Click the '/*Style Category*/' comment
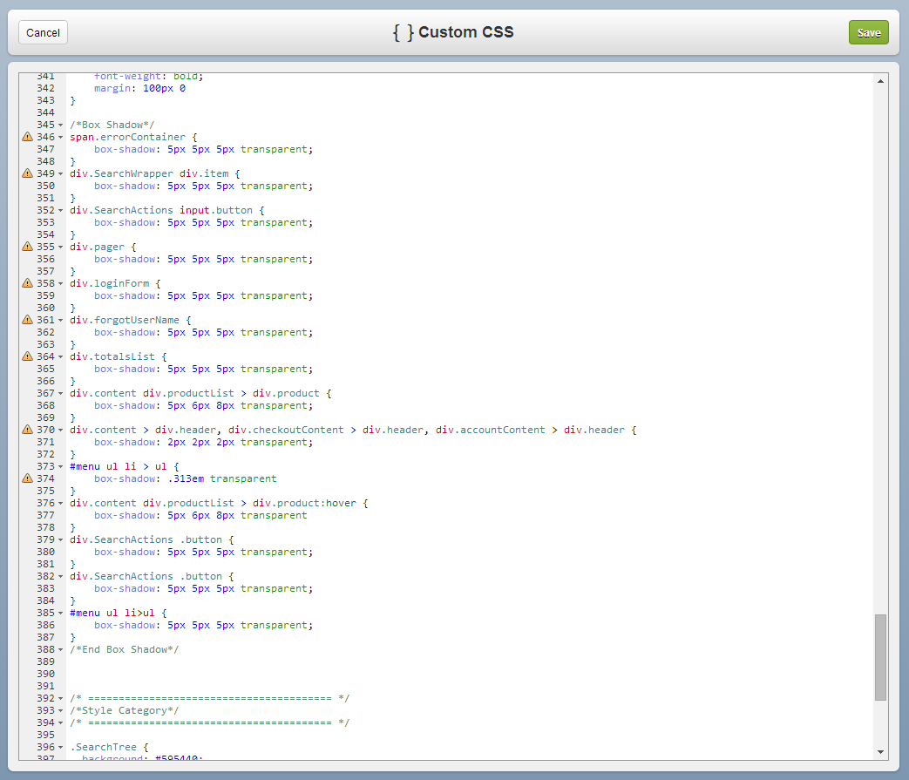909x780 pixels. pos(125,710)
